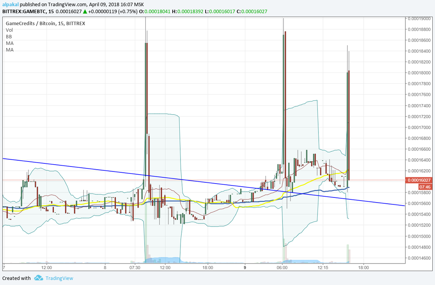Screen dimensions: 435x285
Task: Select the Vol indicator label
Action: click(x=9, y=30)
